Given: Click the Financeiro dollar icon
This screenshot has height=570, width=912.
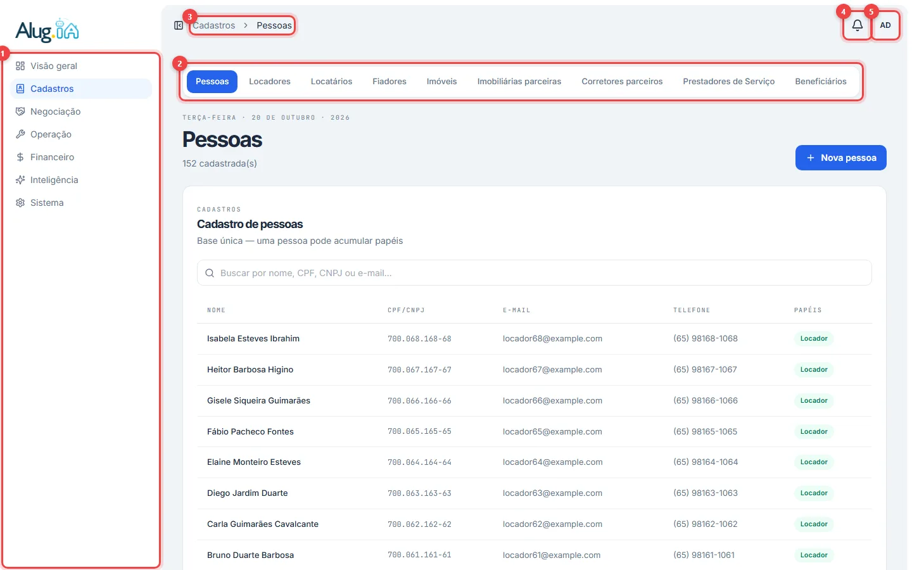Looking at the screenshot, I should (20, 157).
